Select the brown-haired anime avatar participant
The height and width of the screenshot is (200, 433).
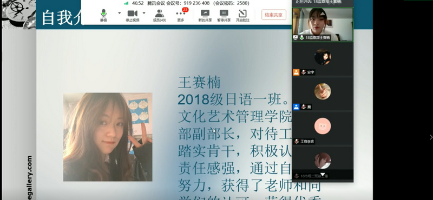coord(323,161)
